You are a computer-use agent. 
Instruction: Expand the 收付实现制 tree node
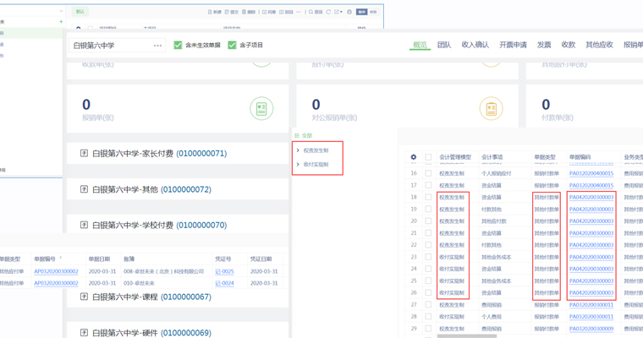coord(298,165)
